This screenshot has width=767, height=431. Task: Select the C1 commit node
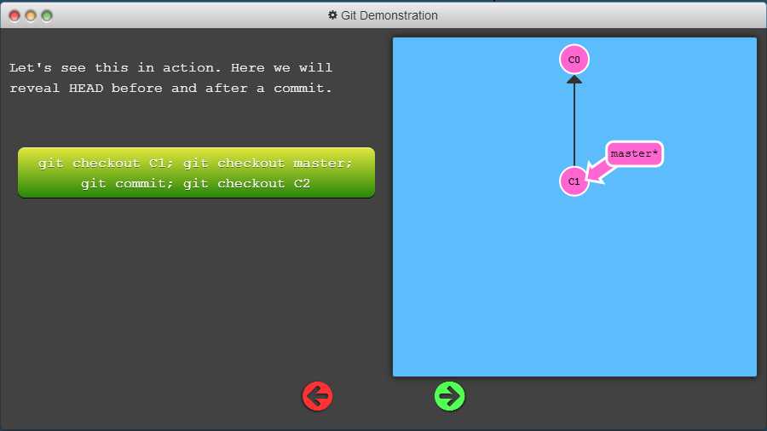click(574, 181)
